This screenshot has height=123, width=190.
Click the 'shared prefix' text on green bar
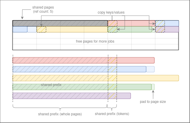(51, 85)
